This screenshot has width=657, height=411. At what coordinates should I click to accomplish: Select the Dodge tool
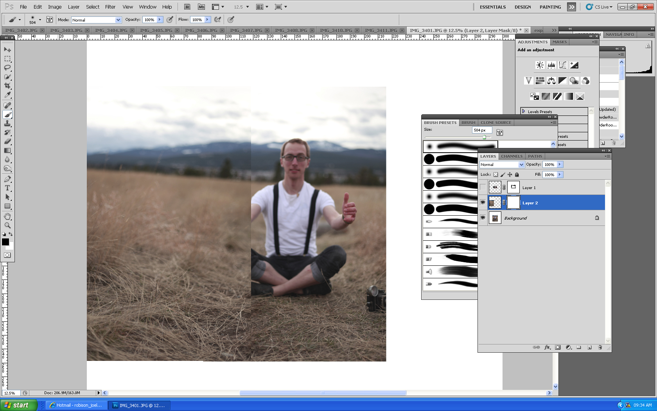(x=7, y=169)
